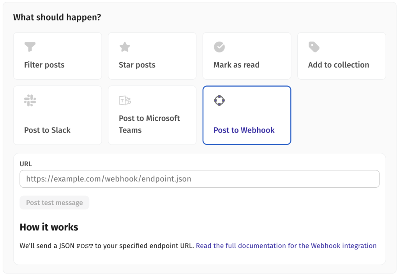Pick the Add to collection label
The height and width of the screenshot is (277, 399).
339,65
